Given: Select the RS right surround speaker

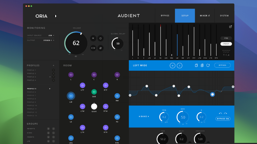Looking at the screenshot, I should coord(117,117).
